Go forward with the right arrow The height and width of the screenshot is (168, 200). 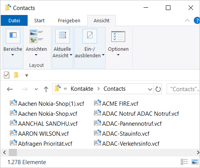pos(25,89)
